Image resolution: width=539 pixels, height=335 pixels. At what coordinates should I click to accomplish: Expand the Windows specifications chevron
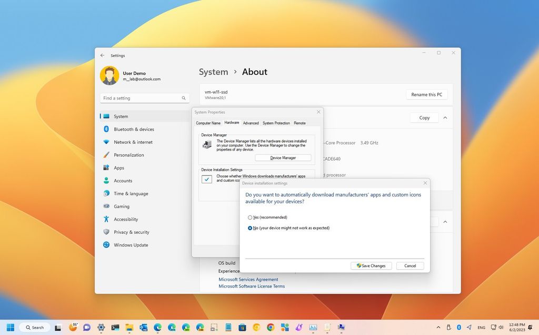click(445, 222)
